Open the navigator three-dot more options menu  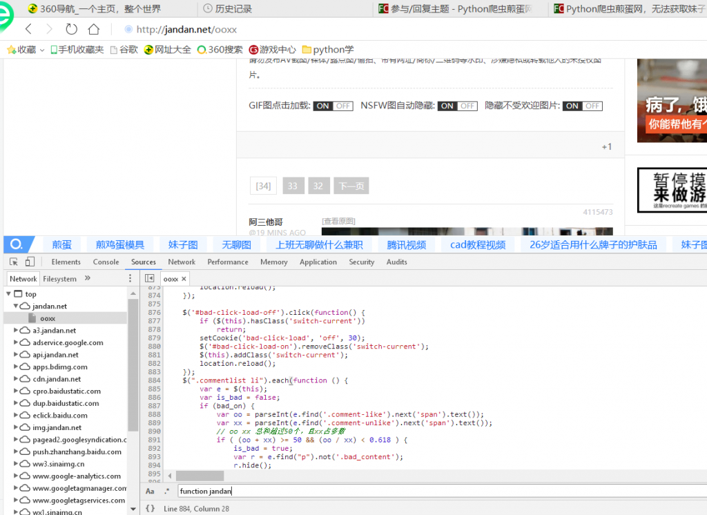click(x=130, y=278)
